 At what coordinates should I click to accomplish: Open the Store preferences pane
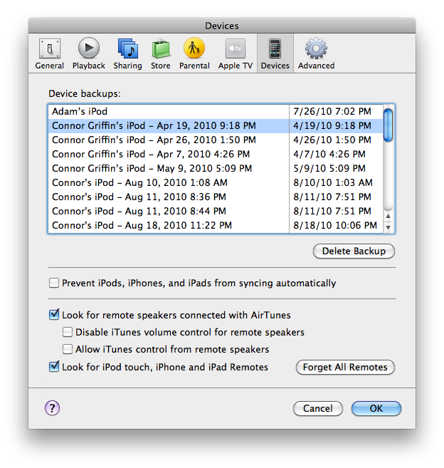pyautogui.click(x=160, y=53)
